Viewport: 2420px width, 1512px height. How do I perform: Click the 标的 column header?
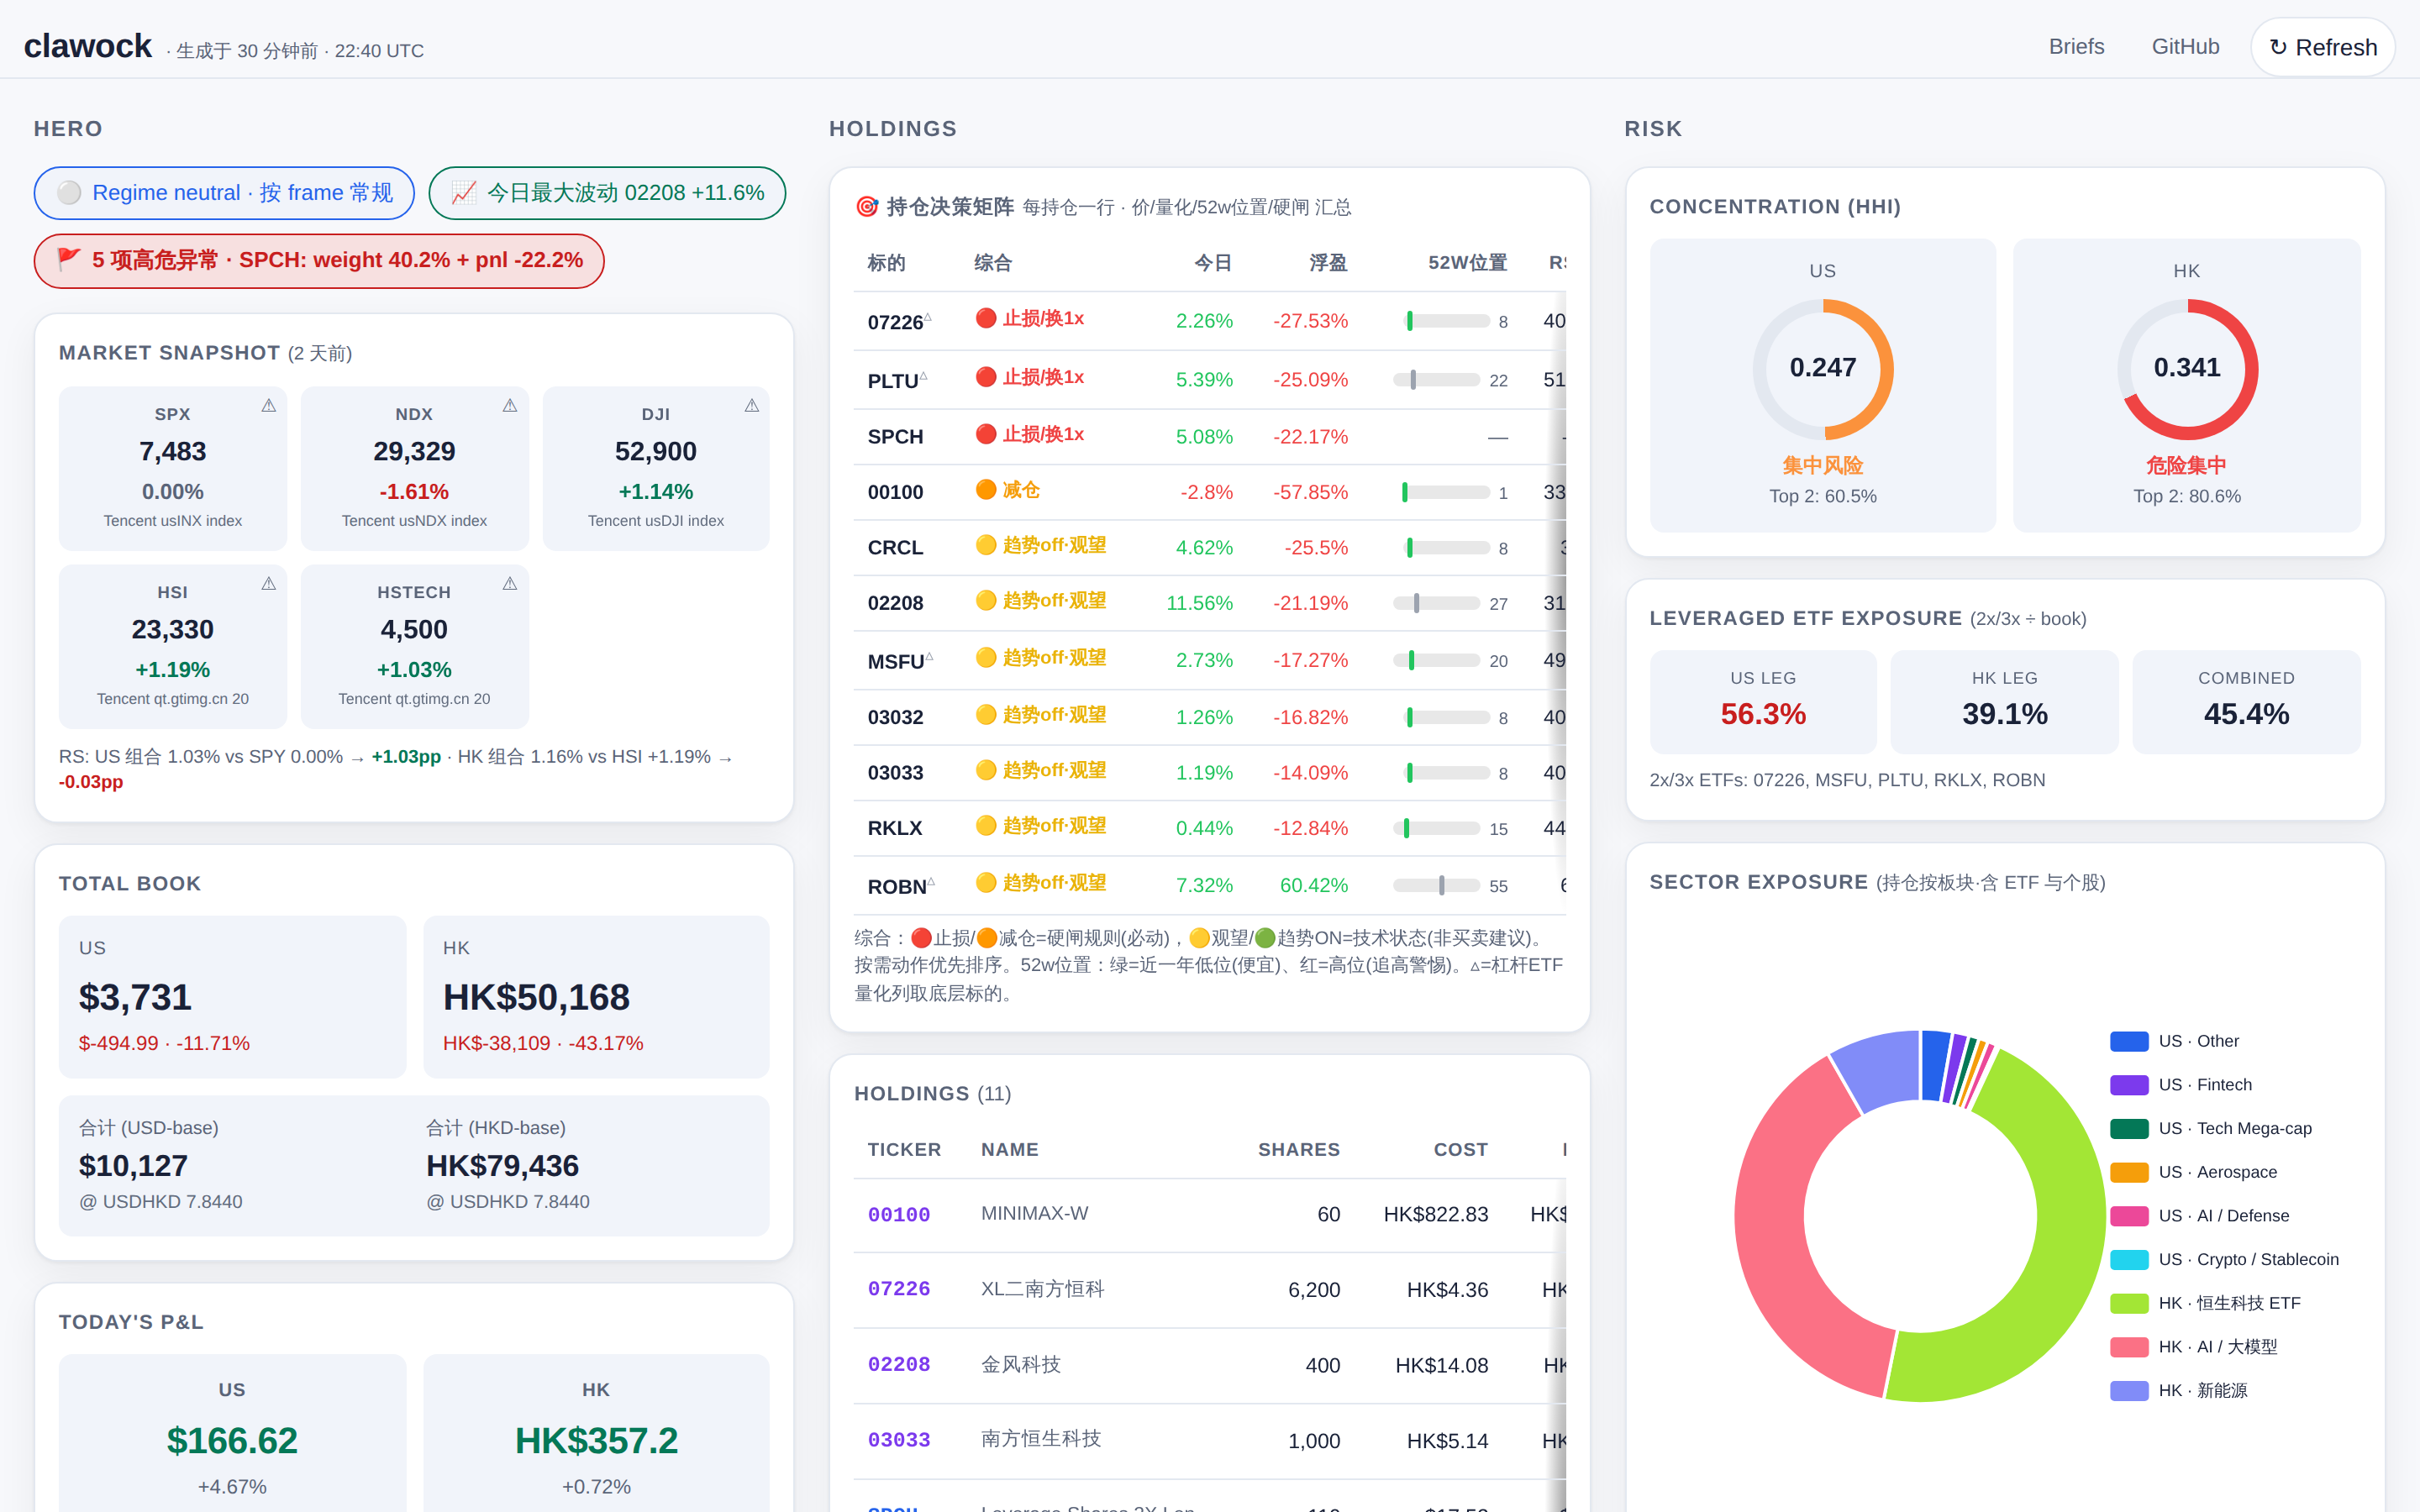886,263
